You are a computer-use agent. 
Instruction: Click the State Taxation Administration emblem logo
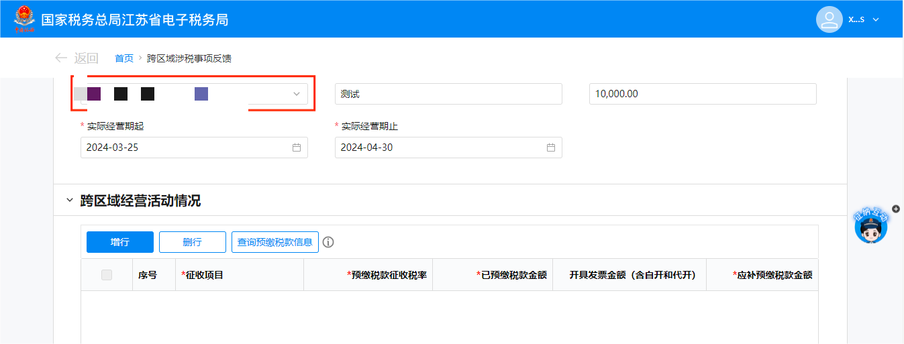coord(25,19)
